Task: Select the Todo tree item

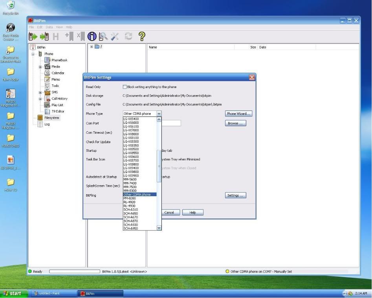Action: 55,86
